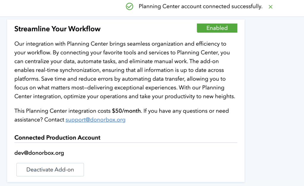This screenshot has height=186, width=304.
Task: Click the underlined support email hyperlink
Action: click(x=95, y=120)
